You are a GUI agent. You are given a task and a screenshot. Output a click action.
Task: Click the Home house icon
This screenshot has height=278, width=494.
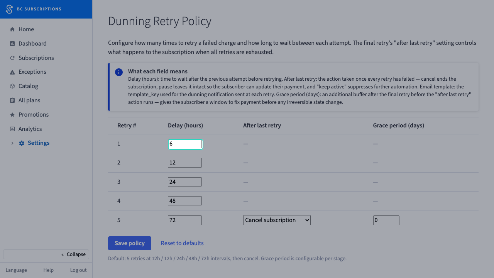pos(12,29)
